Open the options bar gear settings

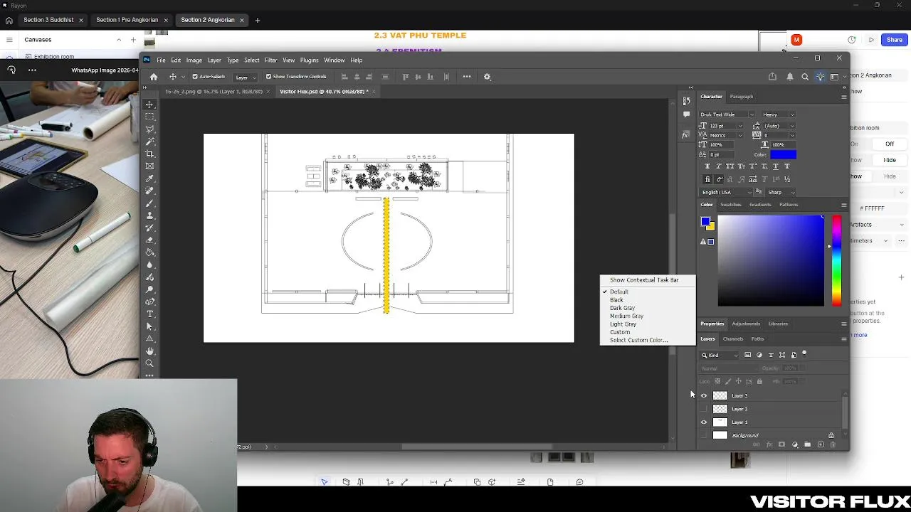(487, 77)
